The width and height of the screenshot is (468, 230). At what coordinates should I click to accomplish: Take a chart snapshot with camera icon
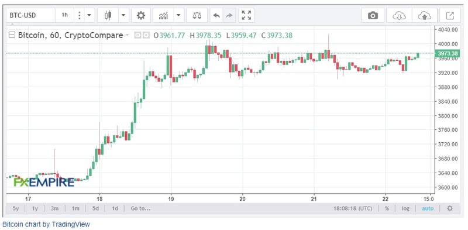coord(373,15)
